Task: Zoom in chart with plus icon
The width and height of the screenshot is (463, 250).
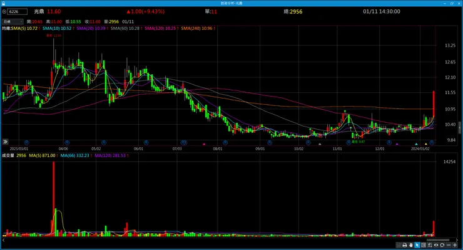Action: [x=455, y=245]
